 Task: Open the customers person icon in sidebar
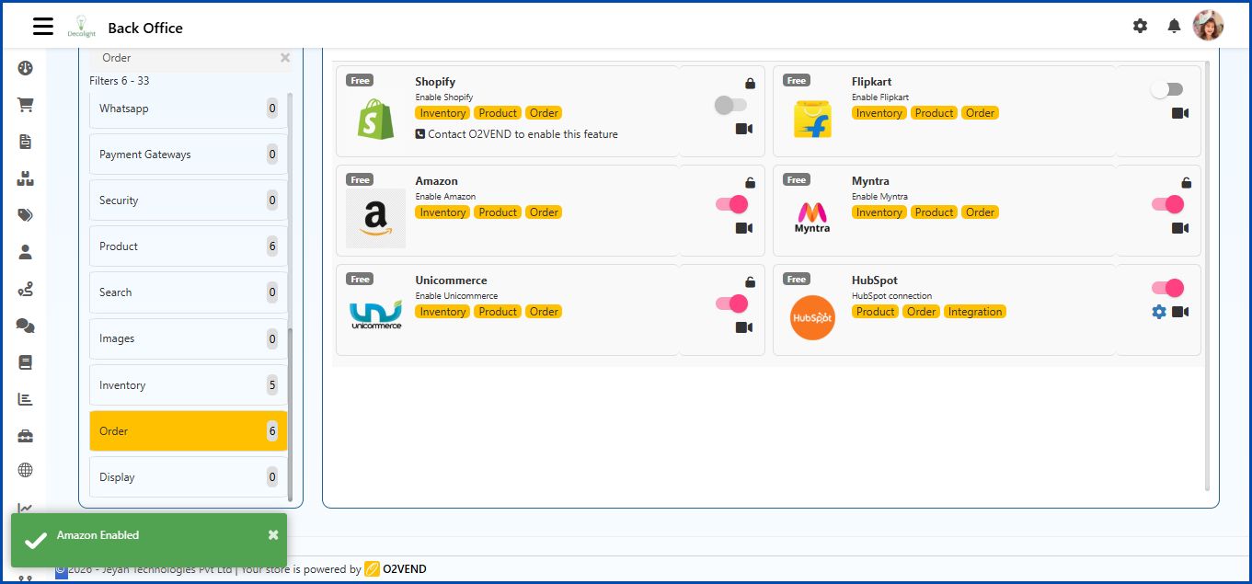(25, 251)
